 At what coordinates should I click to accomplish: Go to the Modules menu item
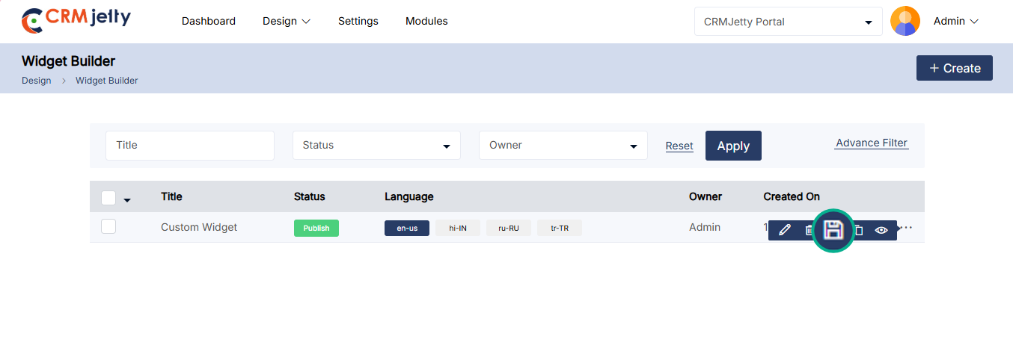pyautogui.click(x=426, y=21)
